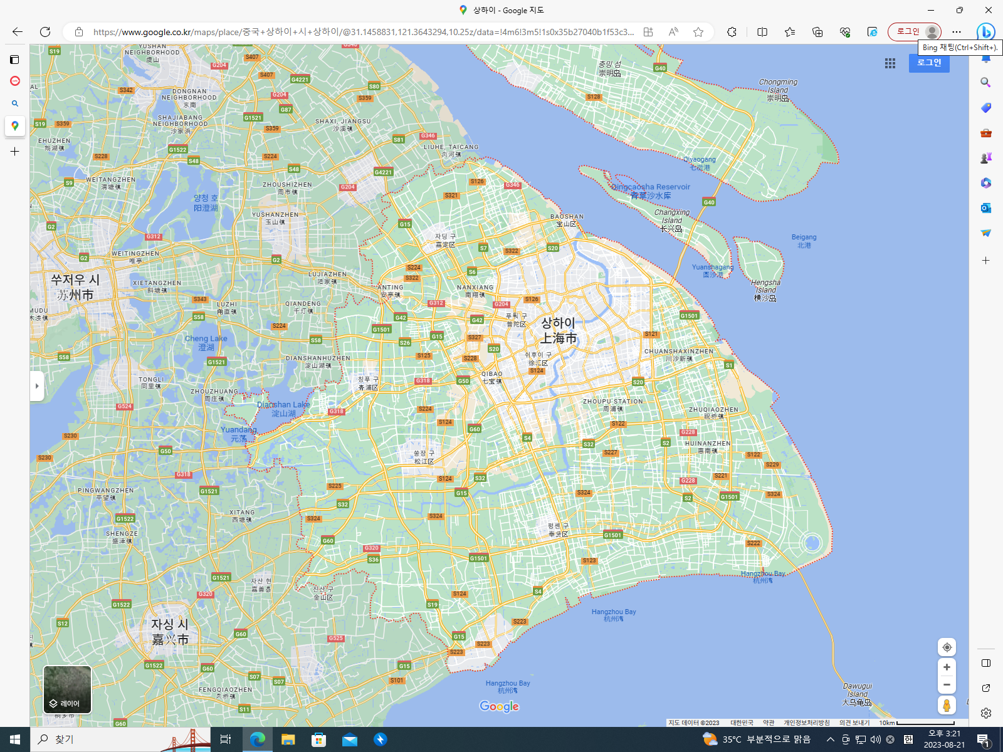Zoom out with the minus button
This screenshot has width=1003, height=752.
click(x=947, y=685)
